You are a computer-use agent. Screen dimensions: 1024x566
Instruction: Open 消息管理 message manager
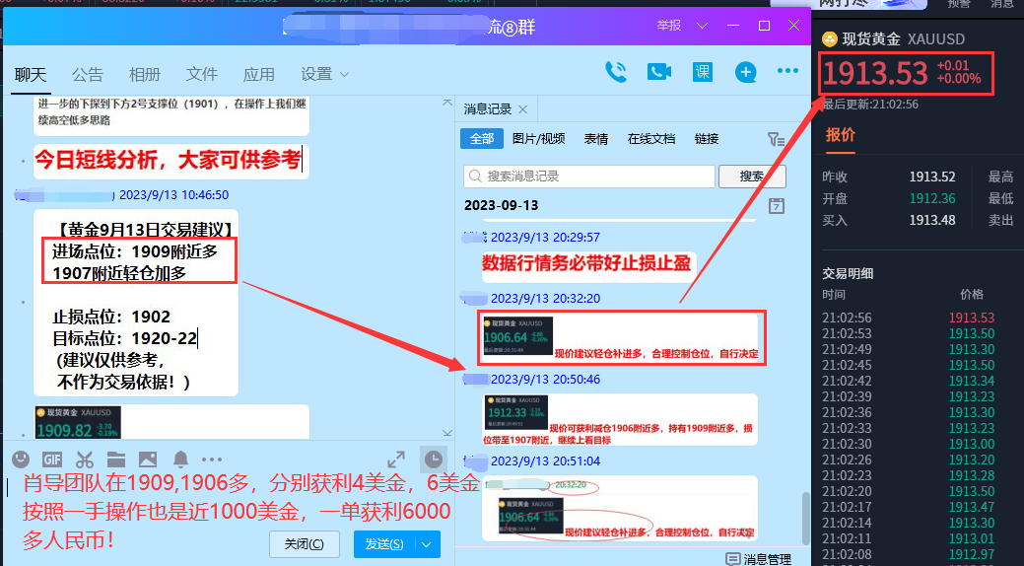tap(759, 559)
